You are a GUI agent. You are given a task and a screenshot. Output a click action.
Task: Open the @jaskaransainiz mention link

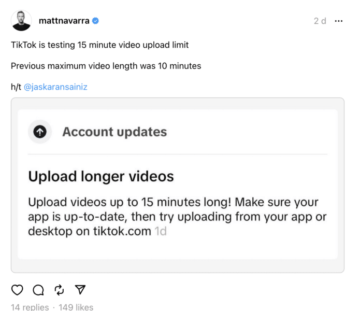[55, 87]
